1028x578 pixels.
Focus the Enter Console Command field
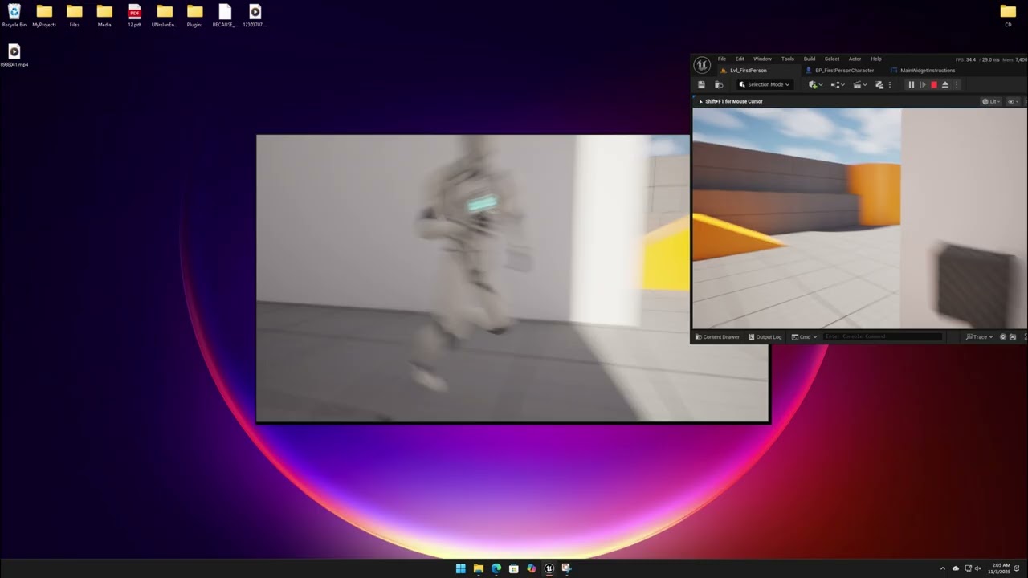tap(882, 336)
